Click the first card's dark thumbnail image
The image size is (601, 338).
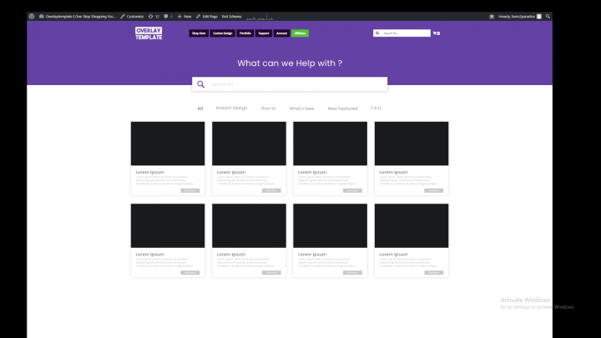coord(167,144)
